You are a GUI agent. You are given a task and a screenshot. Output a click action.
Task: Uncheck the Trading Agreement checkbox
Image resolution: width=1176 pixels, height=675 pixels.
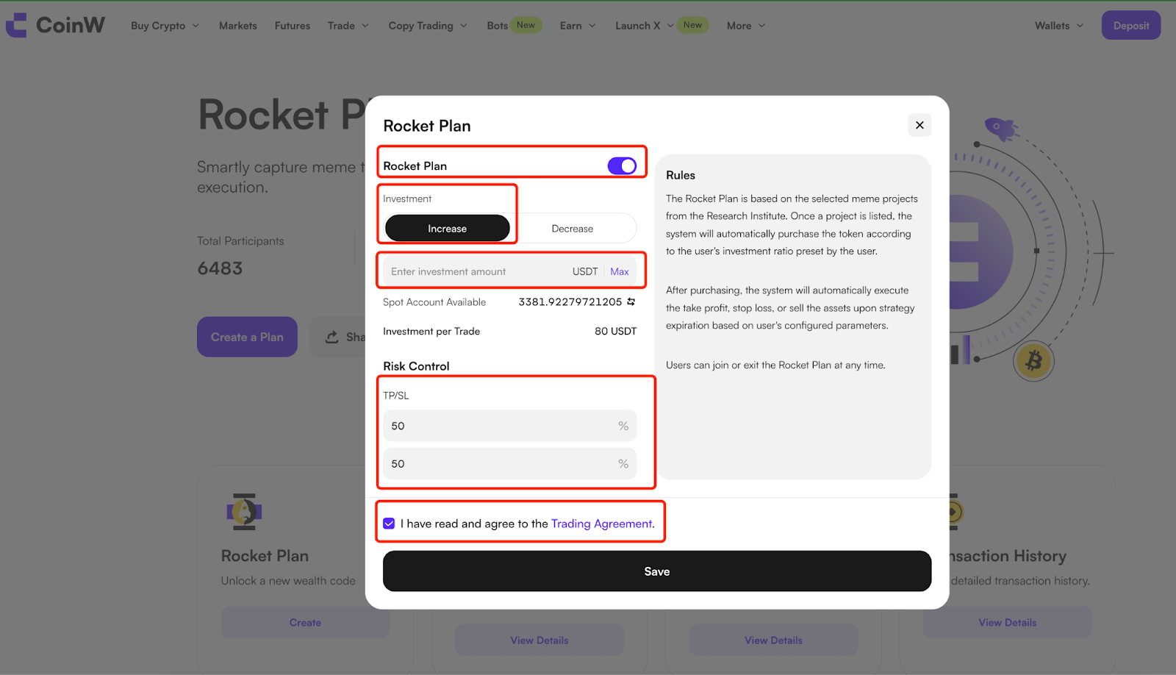click(x=389, y=524)
